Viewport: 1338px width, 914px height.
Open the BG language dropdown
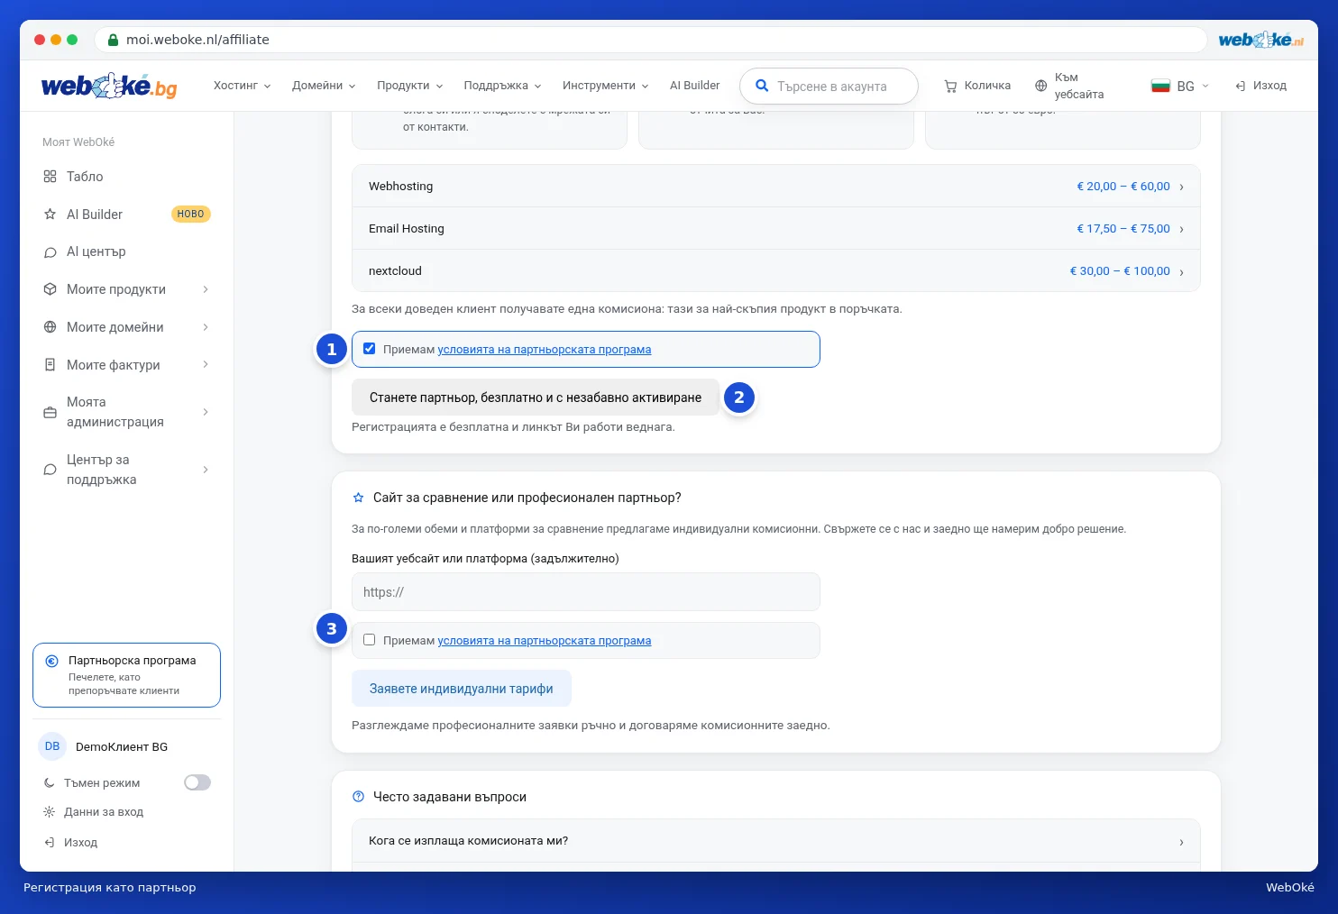[x=1179, y=86]
